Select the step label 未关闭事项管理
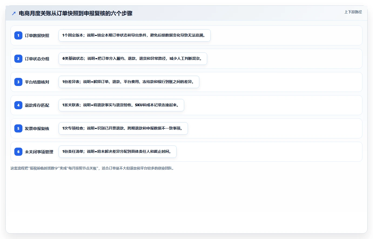 point(39,152)
